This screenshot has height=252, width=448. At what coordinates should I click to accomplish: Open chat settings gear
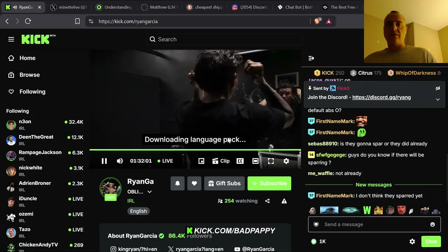pyautogui.click(x=412, y=241)
